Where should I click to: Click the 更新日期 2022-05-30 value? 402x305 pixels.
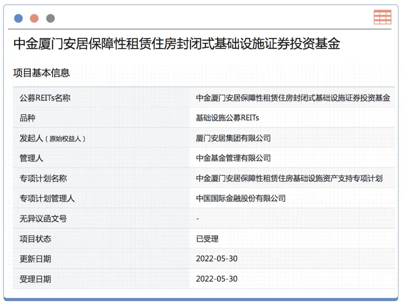click(217, 259)
